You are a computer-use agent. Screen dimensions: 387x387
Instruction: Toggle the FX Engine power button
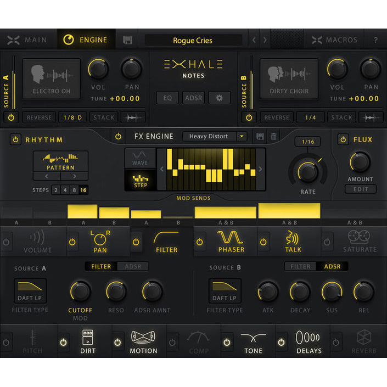[x=118, y=136]
